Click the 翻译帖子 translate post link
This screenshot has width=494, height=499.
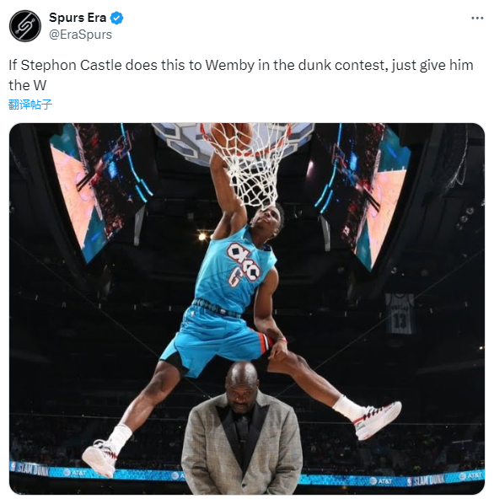(x=30, y=105)
